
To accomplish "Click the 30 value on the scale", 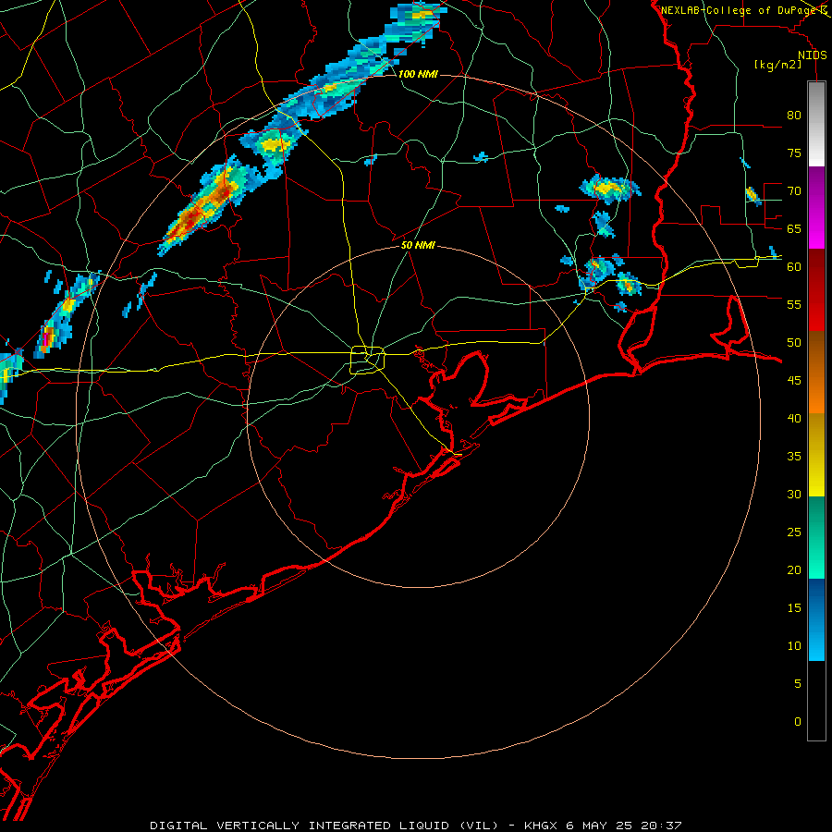I will click(794, 494).
